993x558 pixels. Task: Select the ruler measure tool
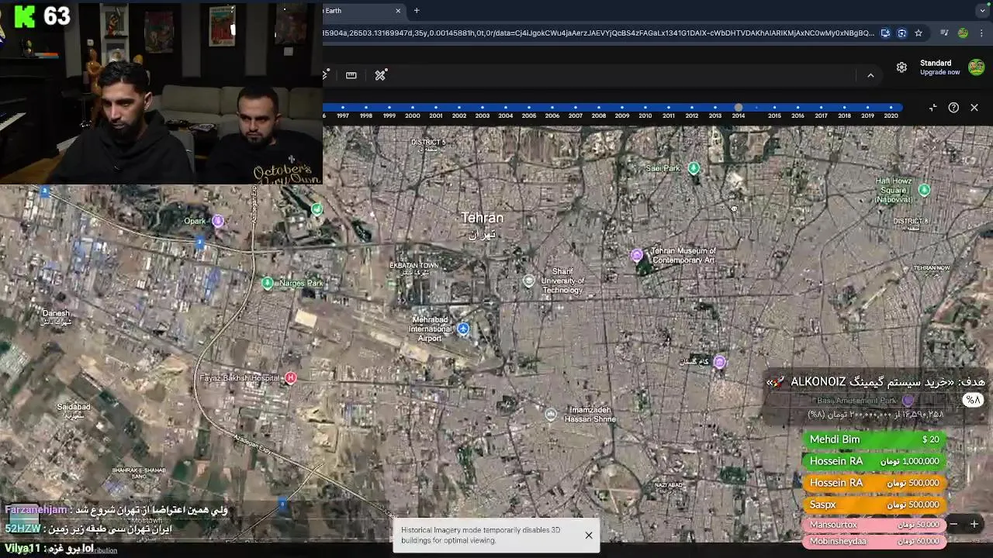(x=351, y=75)
